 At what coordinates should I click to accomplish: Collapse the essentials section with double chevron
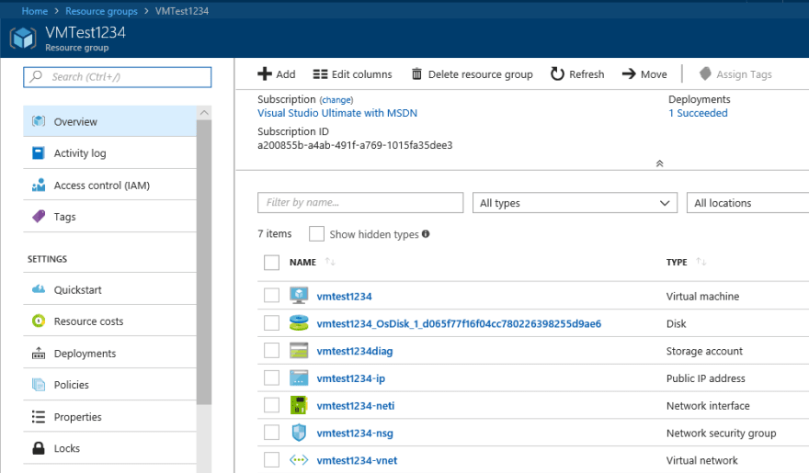pos(659,163)
